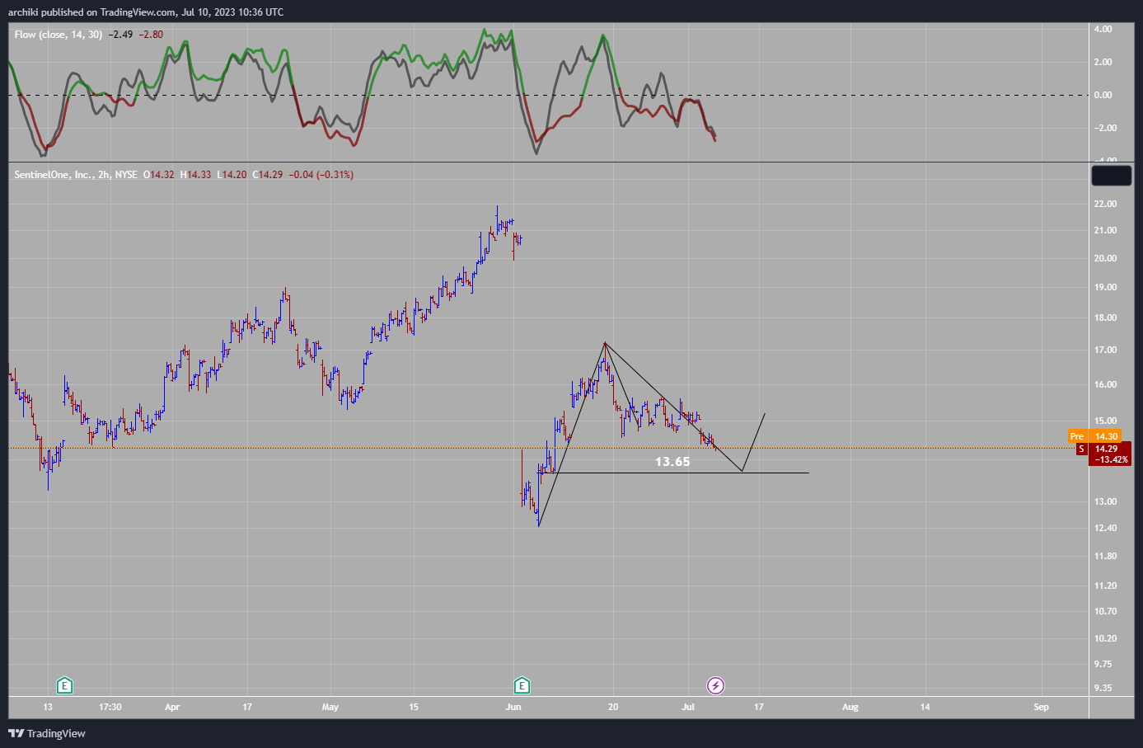Click the -0.04 (-0.31%) change in legend
Viewport: 1143px width, 748px height.
click(x=321, y=175)
